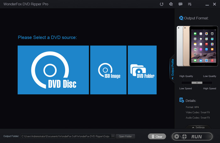Click the 'High Speed' slider label
Viewport: 220px width, 143px height.
[x=210, y=88]
